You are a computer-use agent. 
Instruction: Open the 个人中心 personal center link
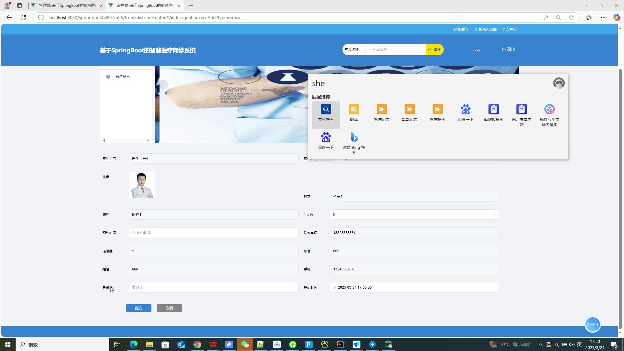[509, 29]
